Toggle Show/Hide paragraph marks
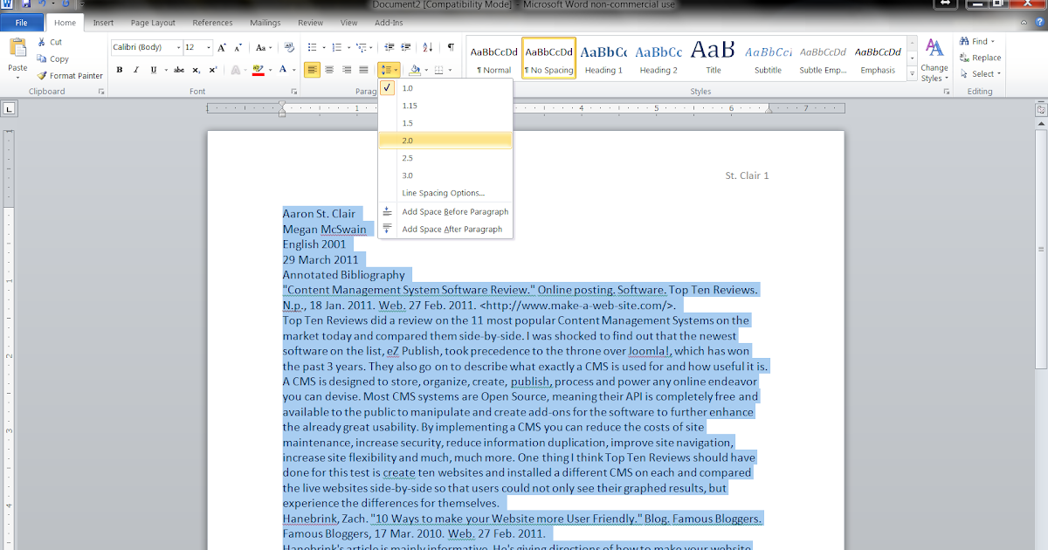 [451, 47]
